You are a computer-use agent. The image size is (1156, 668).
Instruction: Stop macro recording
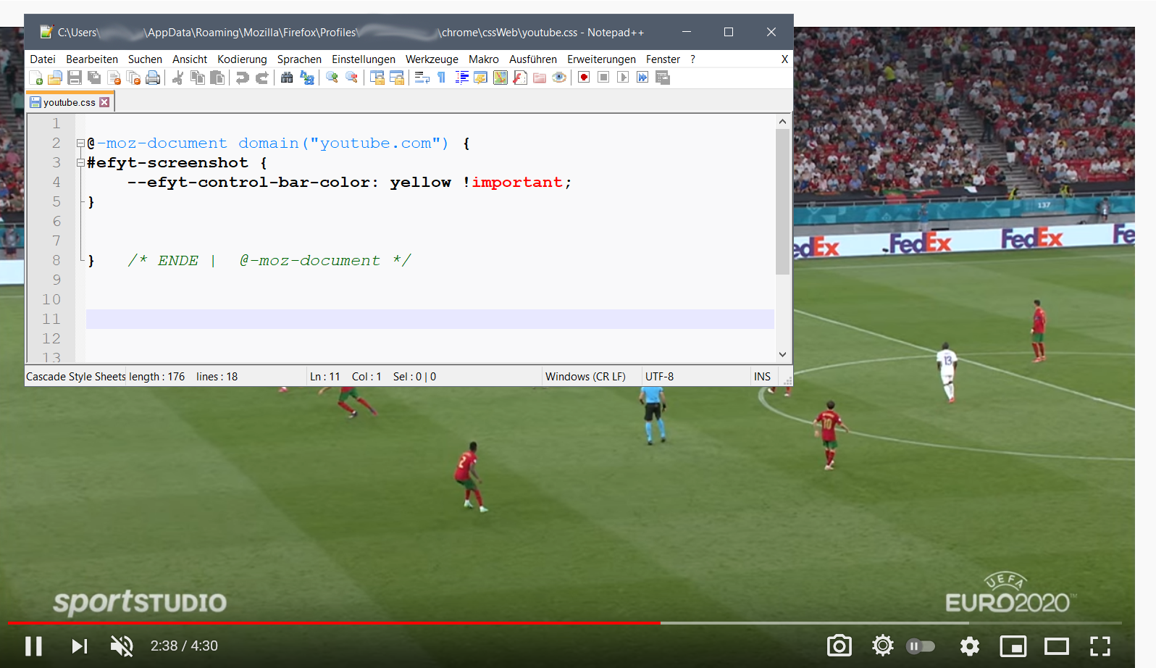pyautogui.click(x=603, y=78)
